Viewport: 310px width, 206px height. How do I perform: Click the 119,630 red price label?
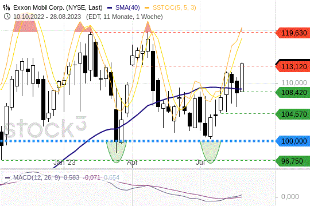pyautogui.click(x=293, y=33)
